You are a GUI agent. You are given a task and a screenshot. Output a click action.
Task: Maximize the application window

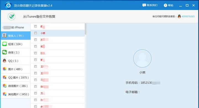click(187, 5)
